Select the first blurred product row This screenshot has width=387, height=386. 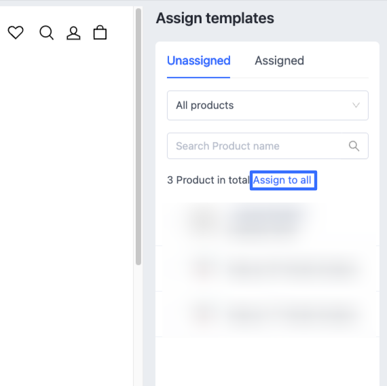268,224
